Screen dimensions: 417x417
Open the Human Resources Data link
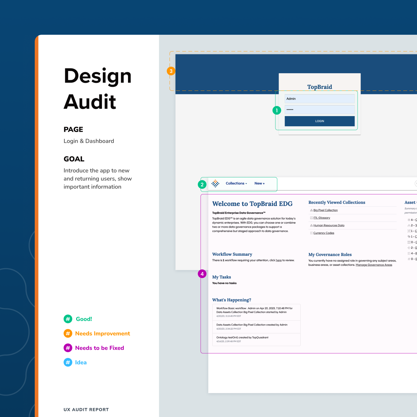(x=329, y=225)
